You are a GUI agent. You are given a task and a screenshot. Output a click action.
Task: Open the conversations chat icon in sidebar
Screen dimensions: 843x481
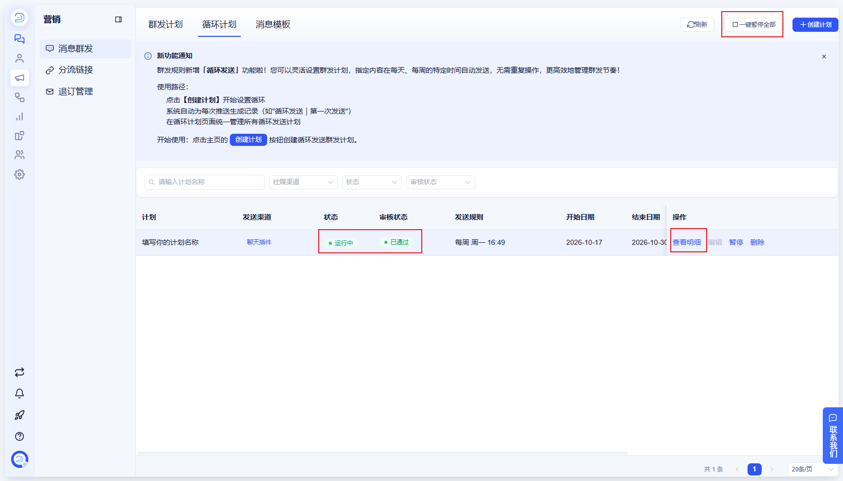(19, 39)
